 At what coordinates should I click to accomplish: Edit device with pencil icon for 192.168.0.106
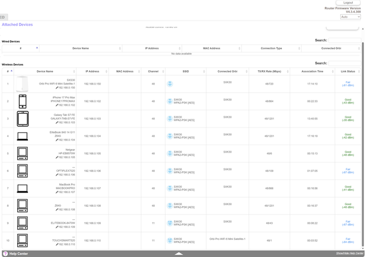tap(57, 175)
